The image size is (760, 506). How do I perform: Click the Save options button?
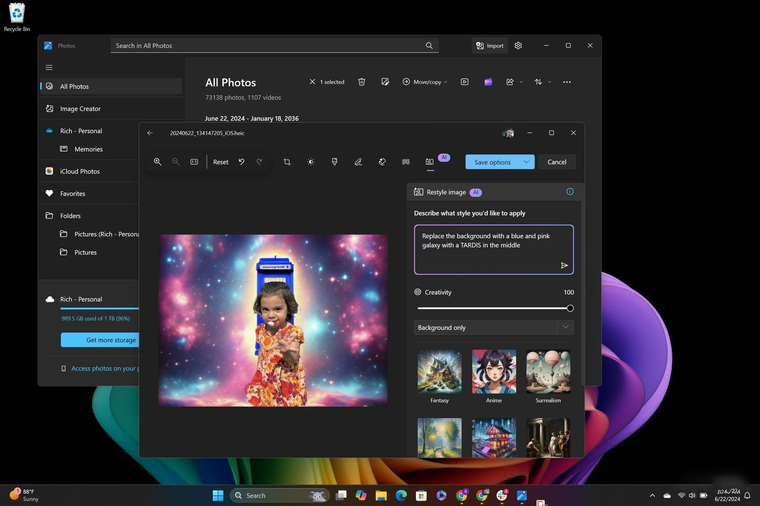(492, 162)
